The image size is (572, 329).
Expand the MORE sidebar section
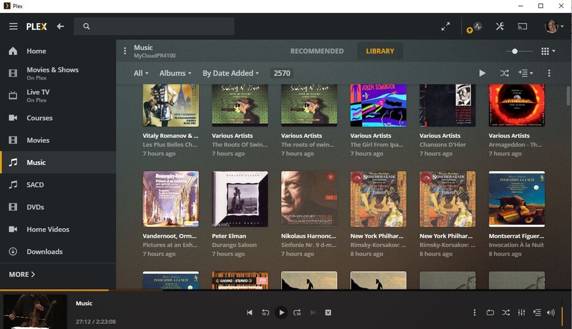22,274
